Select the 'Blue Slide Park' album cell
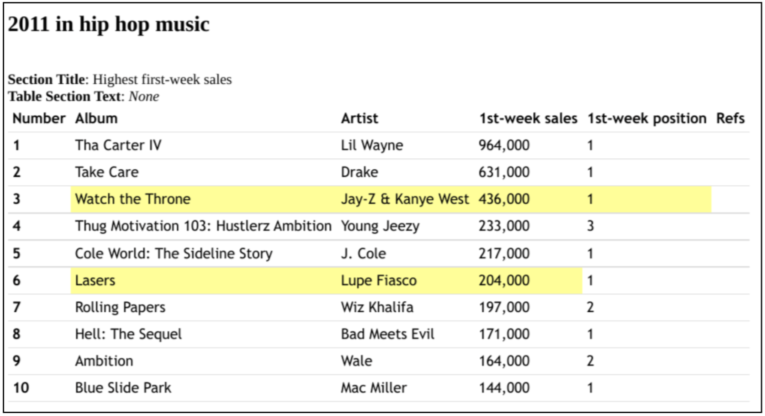Screen dimensions: 765x416 pos(123,388)
